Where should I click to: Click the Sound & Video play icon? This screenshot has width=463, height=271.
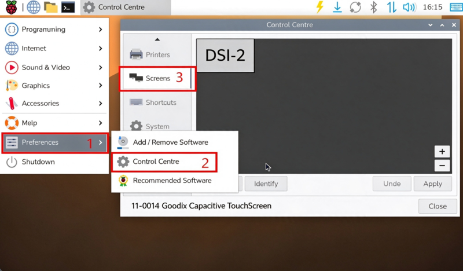[x=12, y=67]
